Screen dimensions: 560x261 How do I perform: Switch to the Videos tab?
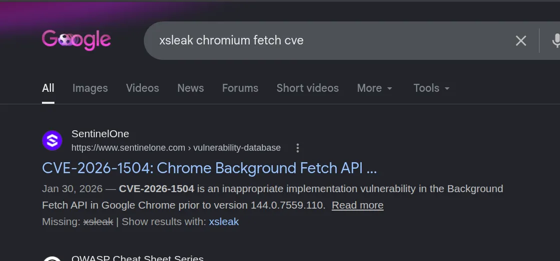click(x=142, y=88)
